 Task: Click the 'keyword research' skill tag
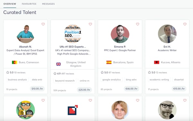[65, 81]
